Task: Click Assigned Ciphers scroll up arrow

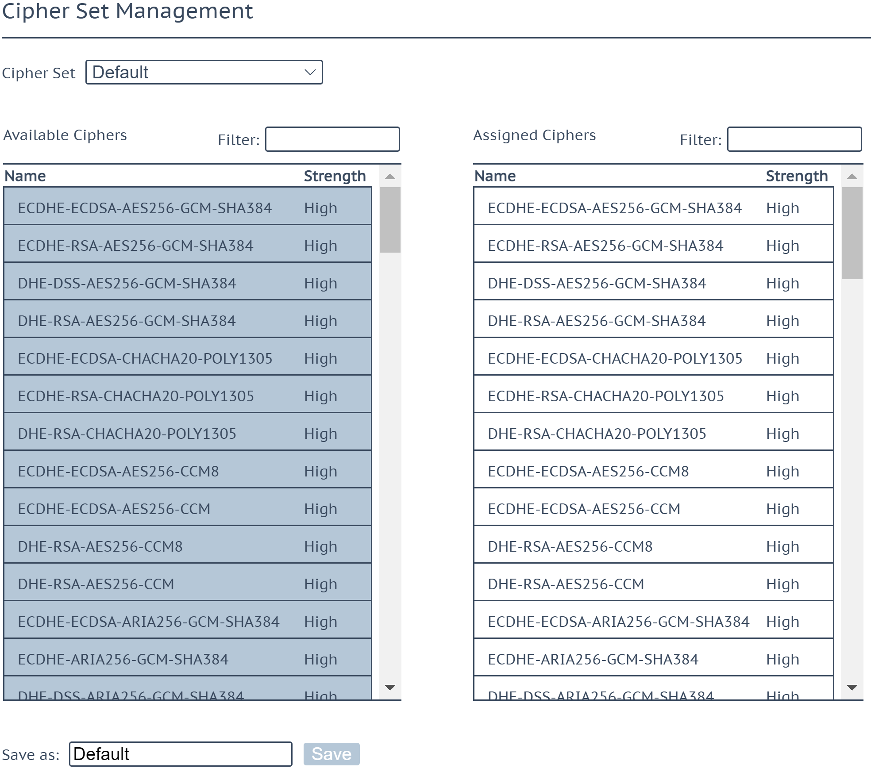Action: (x=852, y=177)
